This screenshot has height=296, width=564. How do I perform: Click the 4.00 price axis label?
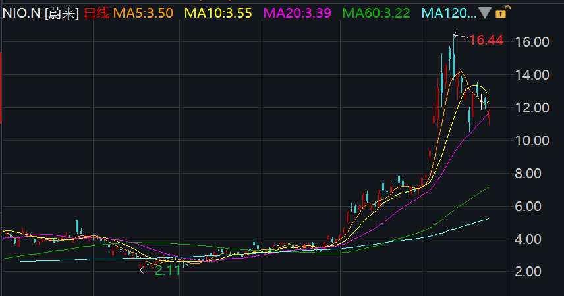pos(528,239)
